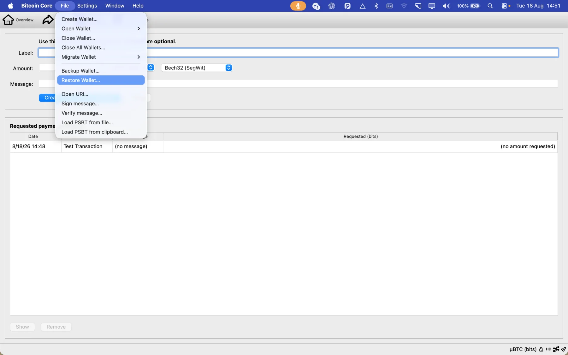568x355 pixels.
Task: Open the Settings menu
Action: pyautogui.click(x=87, y=6)
